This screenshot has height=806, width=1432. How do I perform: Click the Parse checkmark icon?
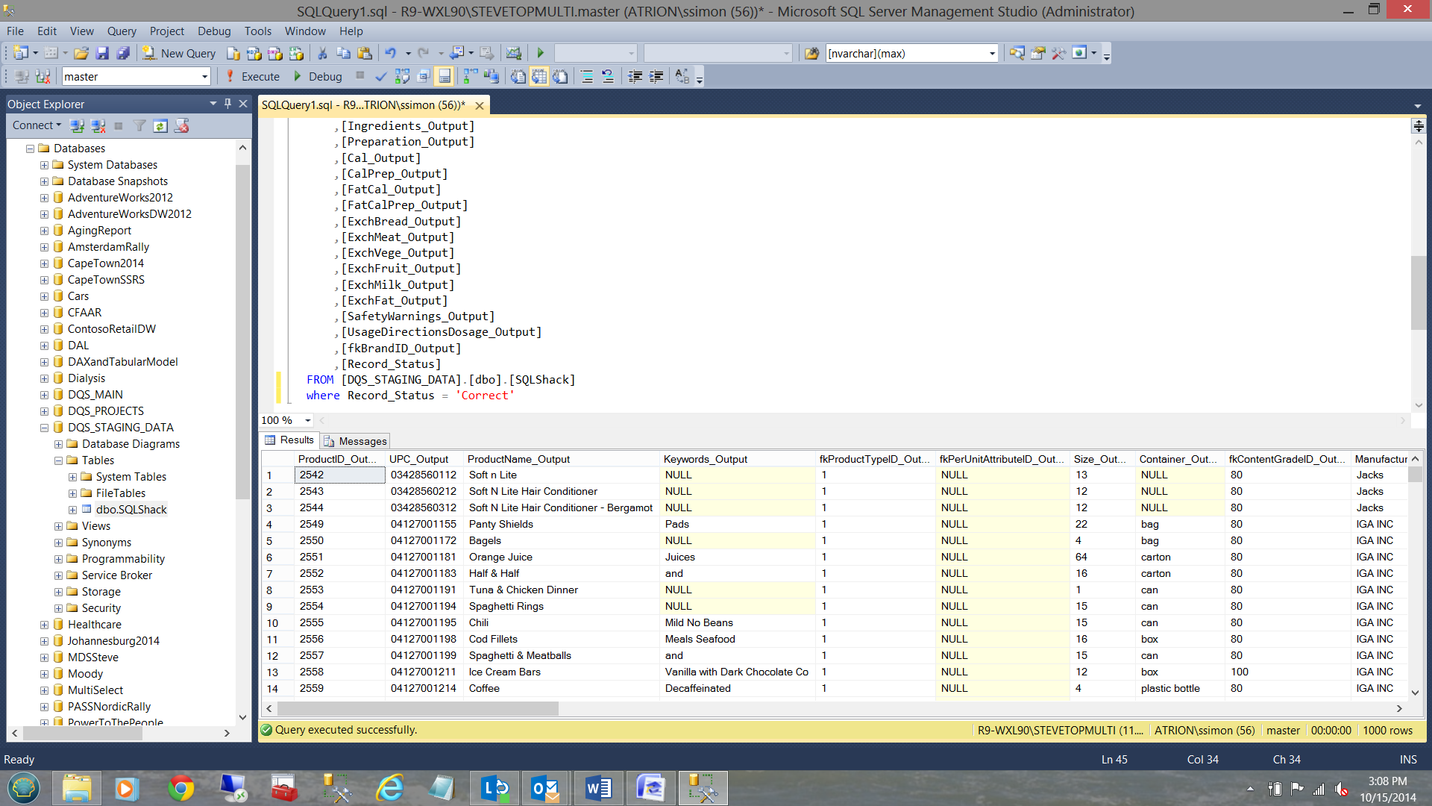tap(380, 76)
